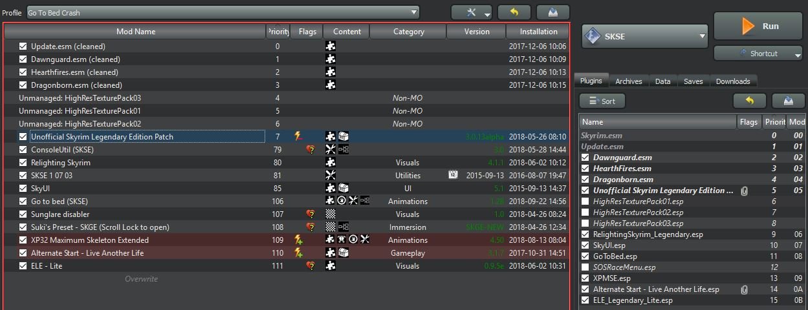808x310 pixels.
Task: Click the puzzle piece content icon for Dragonborn.esm
Action: pyautogui.click(x=331, y=85)
